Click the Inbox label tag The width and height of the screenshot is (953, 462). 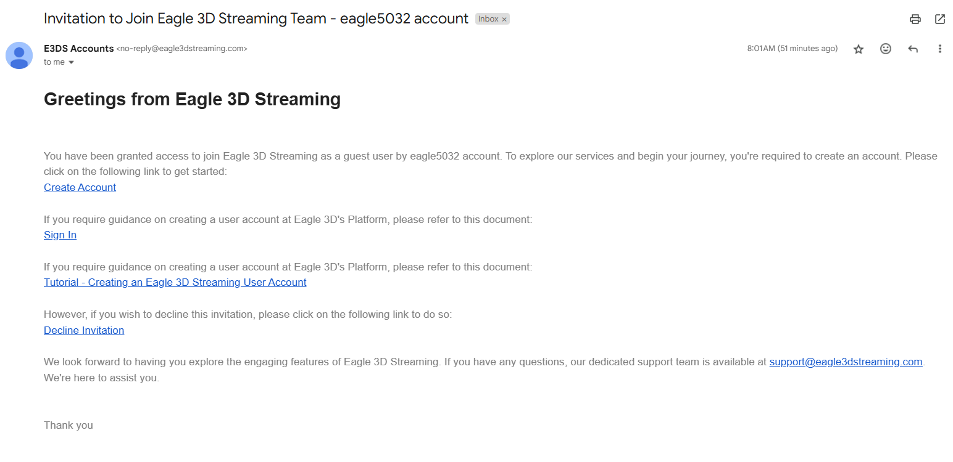click(x=488, y=19)
